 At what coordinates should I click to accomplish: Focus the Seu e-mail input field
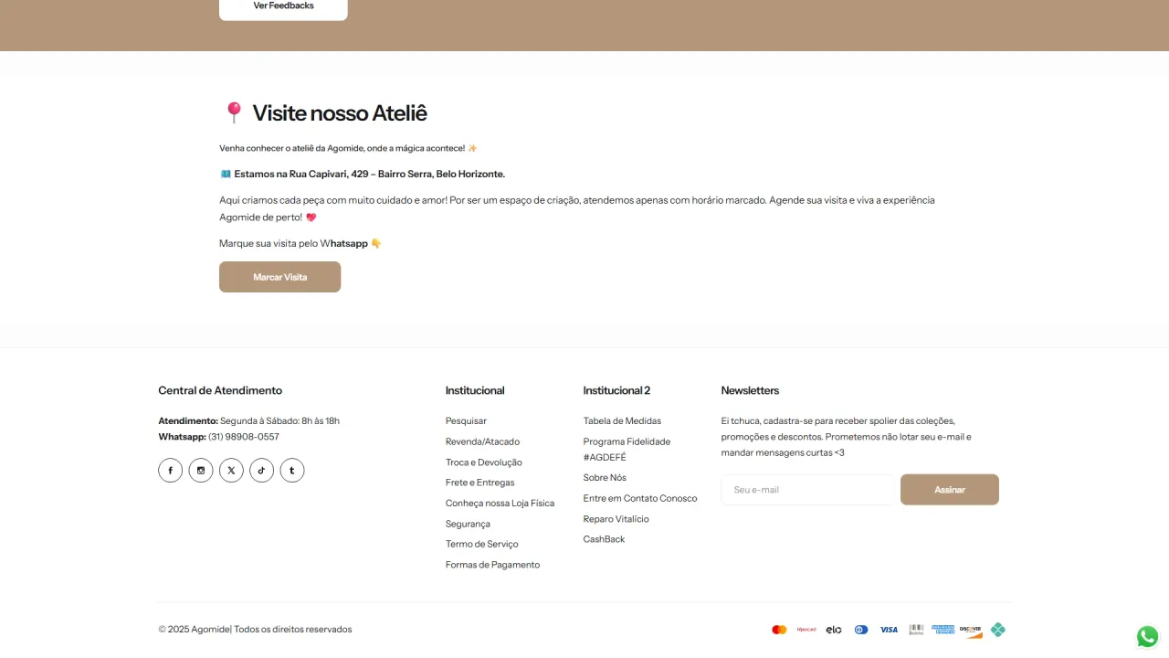click(807, 490)
